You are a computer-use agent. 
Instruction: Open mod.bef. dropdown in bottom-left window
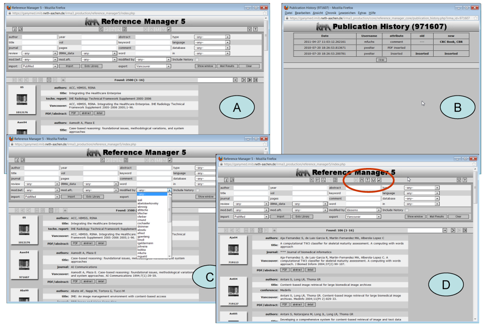(41, 190)
